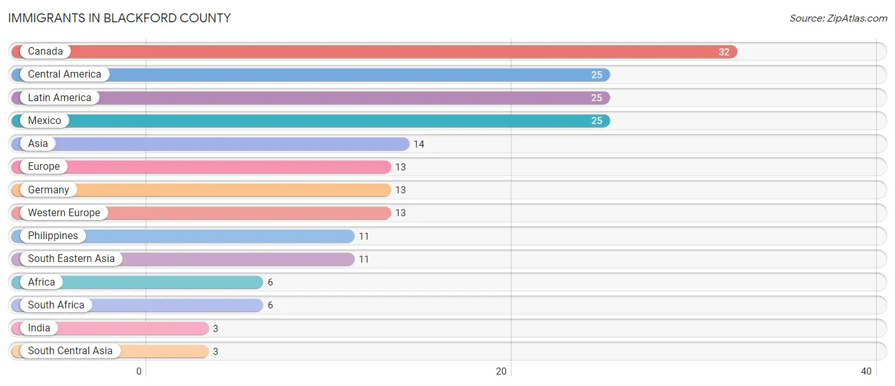Viewport: 895px width, 386px height.
Task: Click the South Eastern Asia label
Action: 71,259
